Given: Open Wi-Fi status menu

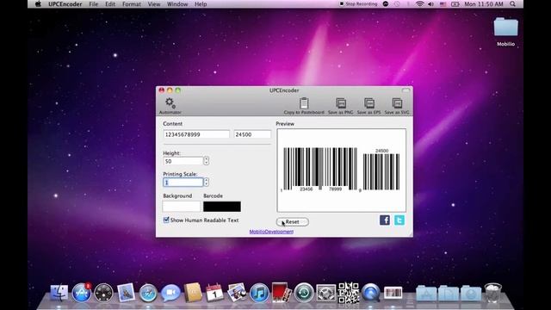Looking at the screenshot, I should click(x=419, y=4).
